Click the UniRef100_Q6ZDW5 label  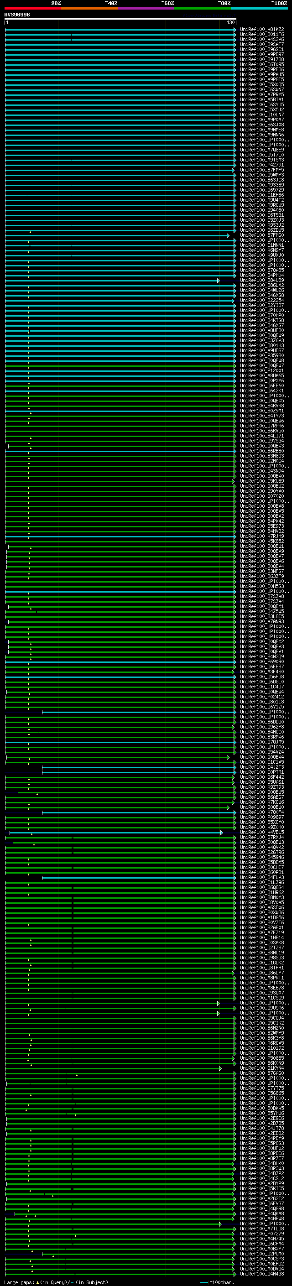point(262,230)
